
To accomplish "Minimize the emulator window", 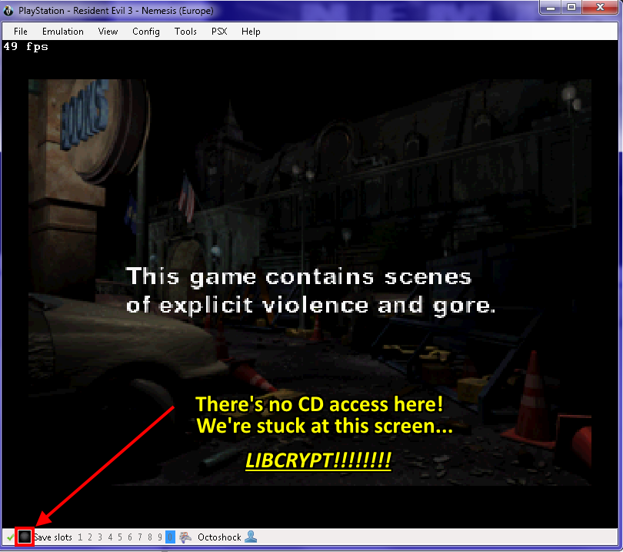I will [550, 7].
